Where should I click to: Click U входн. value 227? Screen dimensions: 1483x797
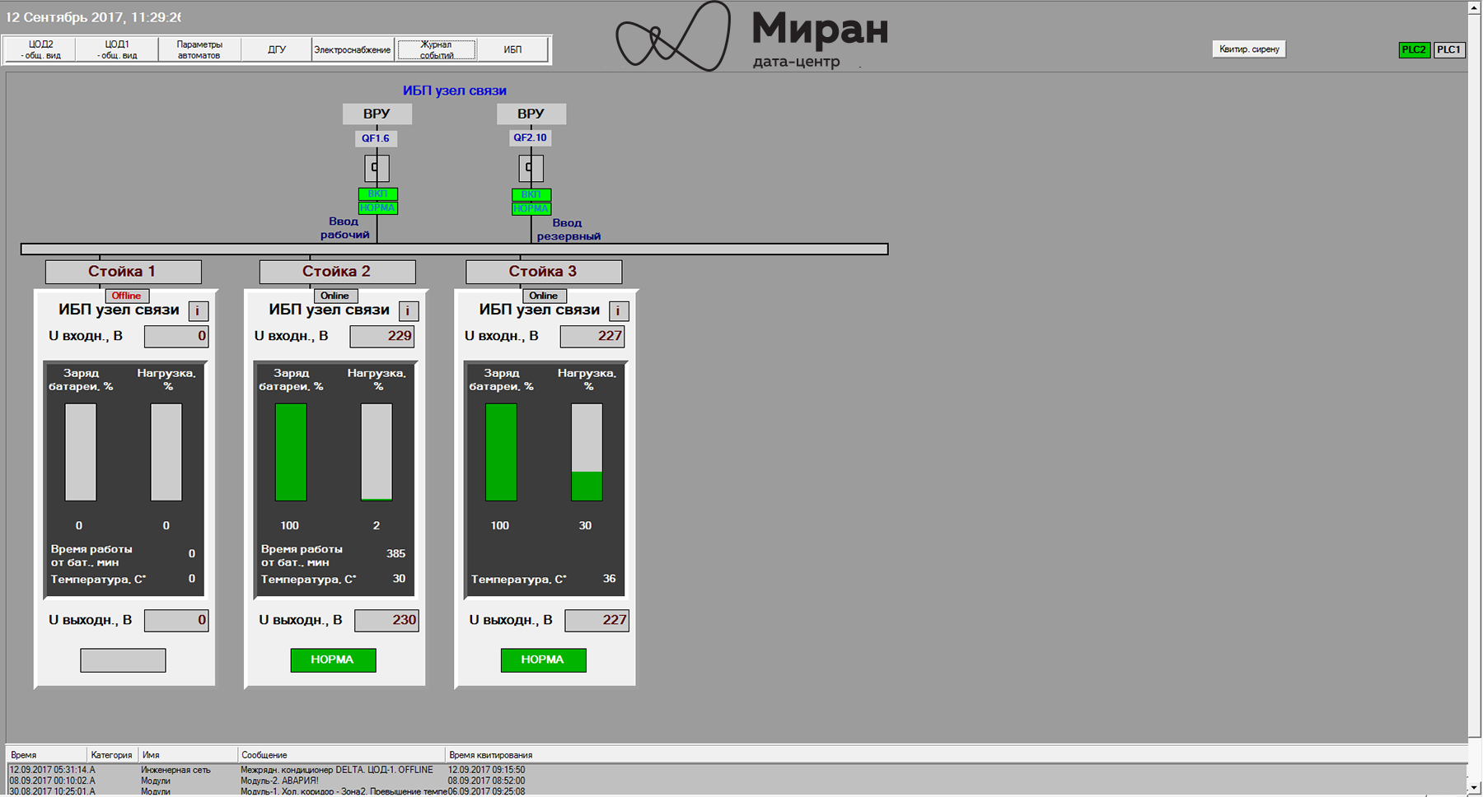[x=592, y=336]
